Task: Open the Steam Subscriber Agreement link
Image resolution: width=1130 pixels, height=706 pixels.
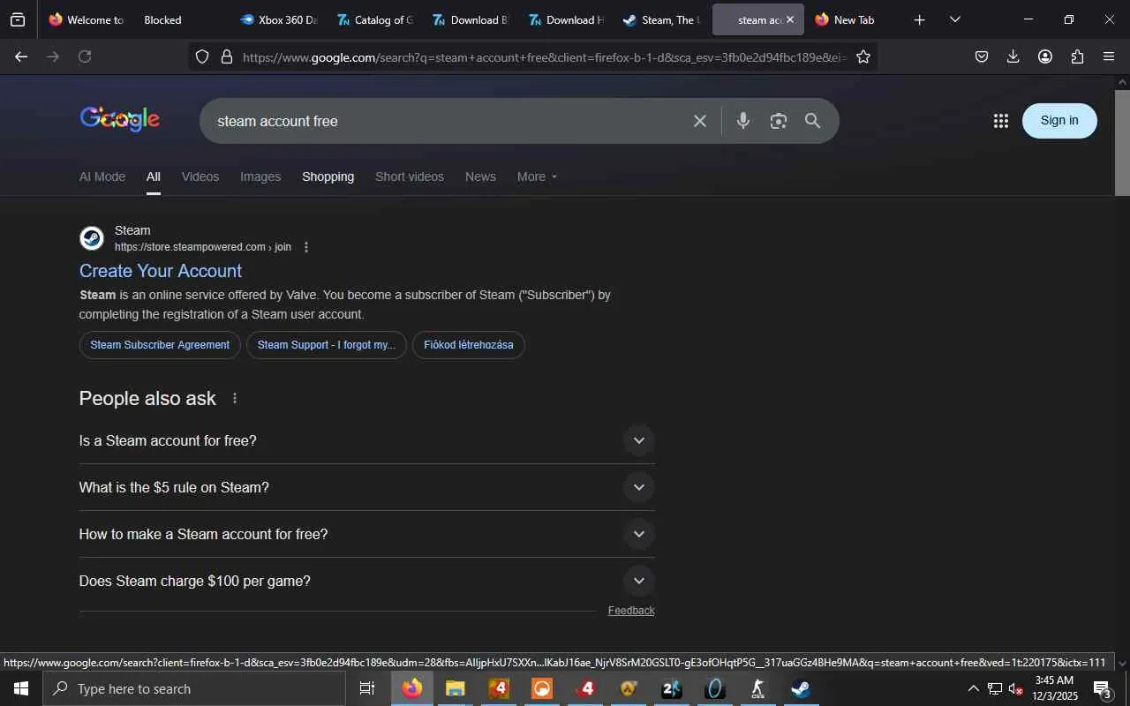Action: coord(160,345)
